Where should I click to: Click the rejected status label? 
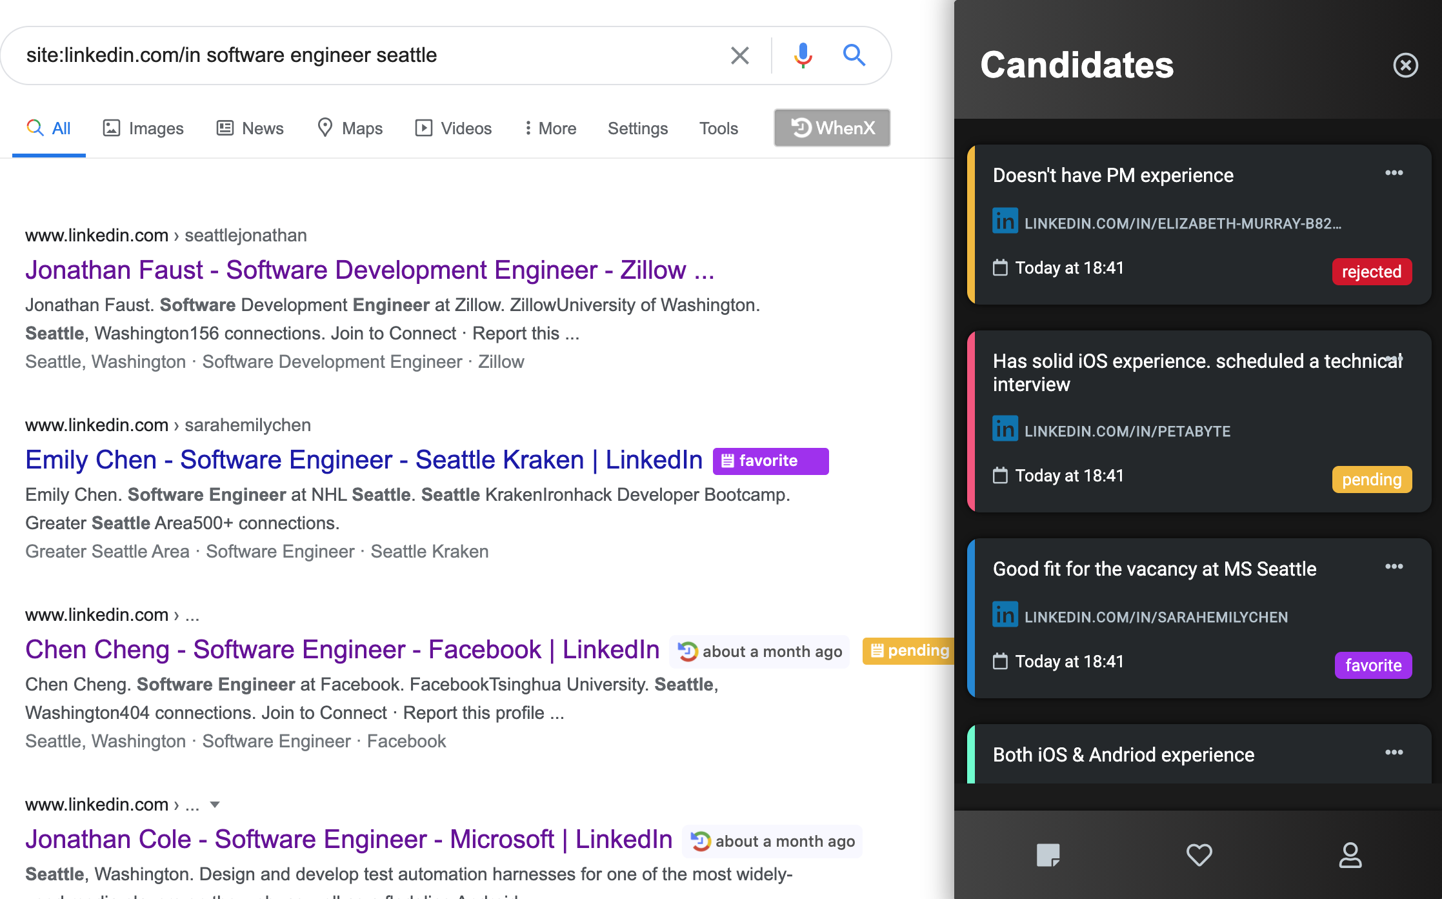(1372, 272)
